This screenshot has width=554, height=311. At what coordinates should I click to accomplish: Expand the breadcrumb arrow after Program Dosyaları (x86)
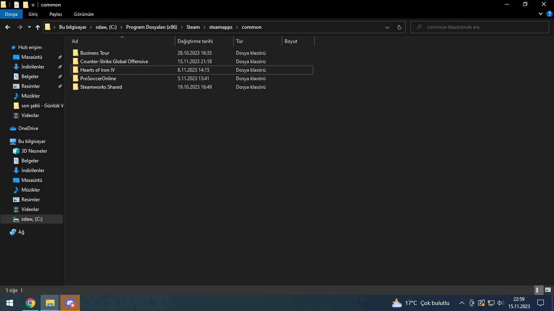(182, 27)
